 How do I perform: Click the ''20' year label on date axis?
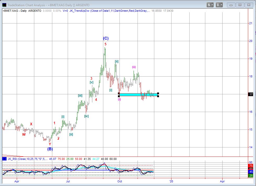tap(171, 181)
